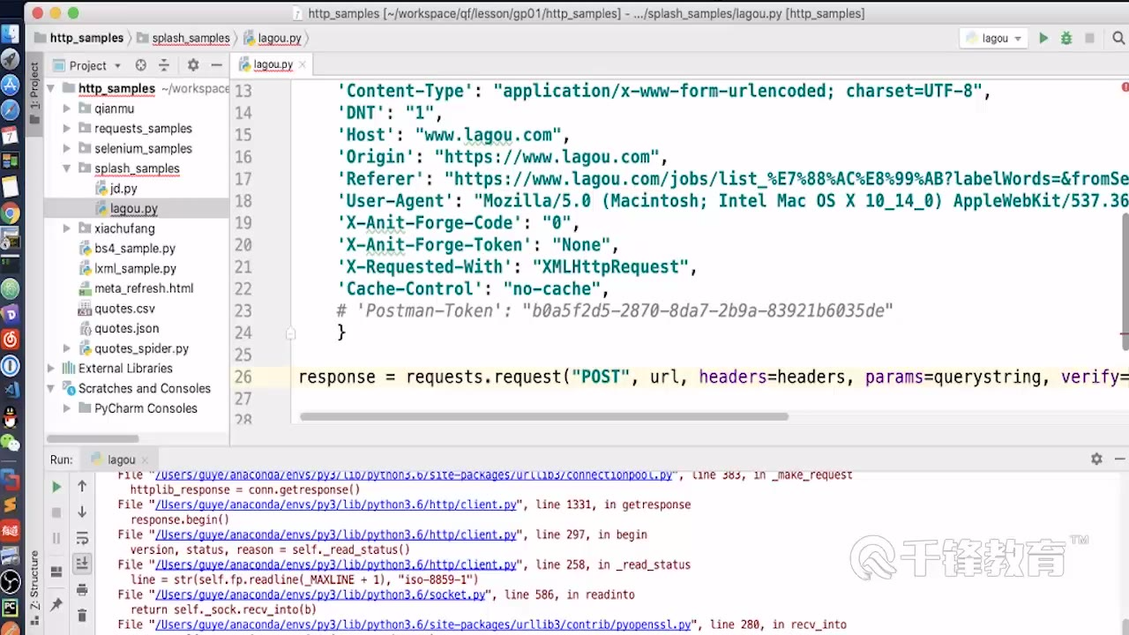Switch to the lagou.py editor tab
1129x635 pixels.
[x=273, y=64]
